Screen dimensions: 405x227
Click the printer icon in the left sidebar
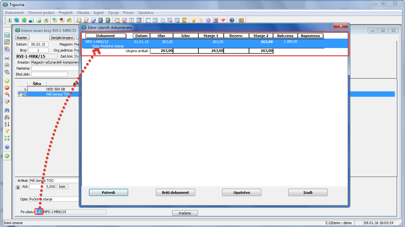click(x=7, y=58)
